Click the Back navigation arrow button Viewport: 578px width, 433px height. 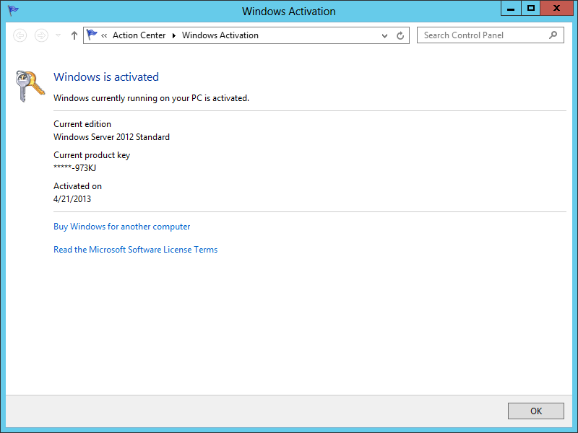point(20,35)
